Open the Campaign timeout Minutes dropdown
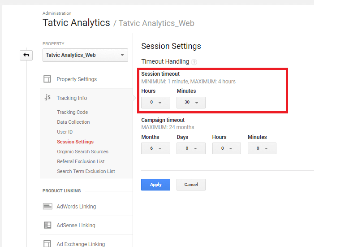Screen dimensions: 362x247 click(x=262, y=148)
